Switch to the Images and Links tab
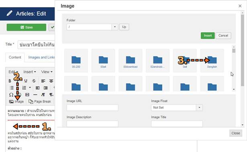 pyautogui.click(x=42, y=57)
